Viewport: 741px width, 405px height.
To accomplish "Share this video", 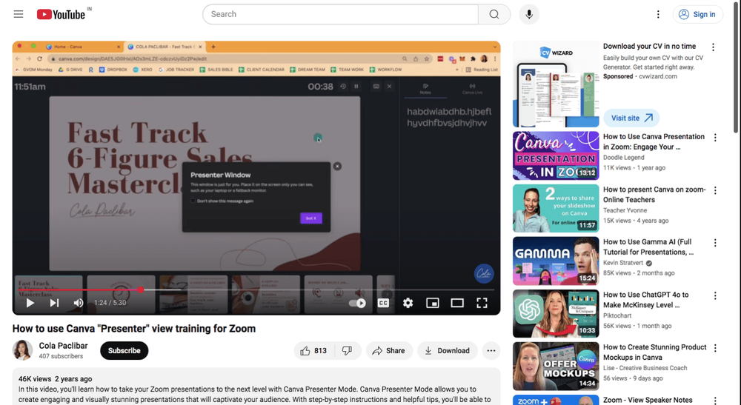I will point(388,351).
